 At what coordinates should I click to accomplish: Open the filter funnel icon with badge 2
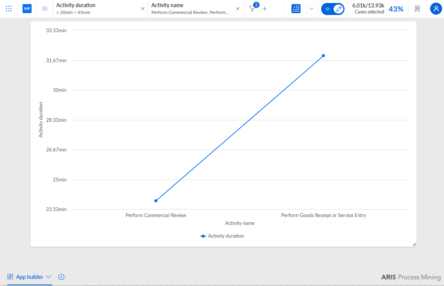click(x=252, y=9)
